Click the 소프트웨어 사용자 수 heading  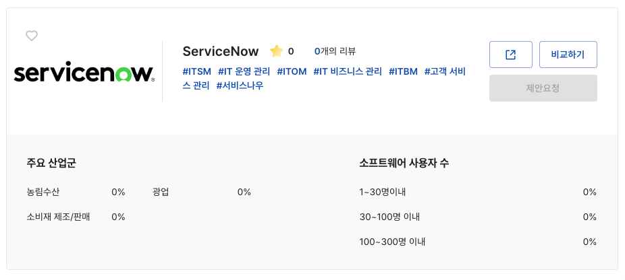point(404,163)
